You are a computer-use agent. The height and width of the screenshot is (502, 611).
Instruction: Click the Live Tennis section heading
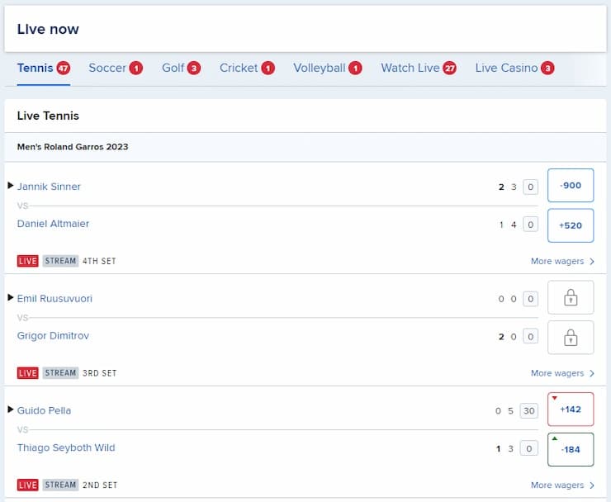[x=48, y=116]
